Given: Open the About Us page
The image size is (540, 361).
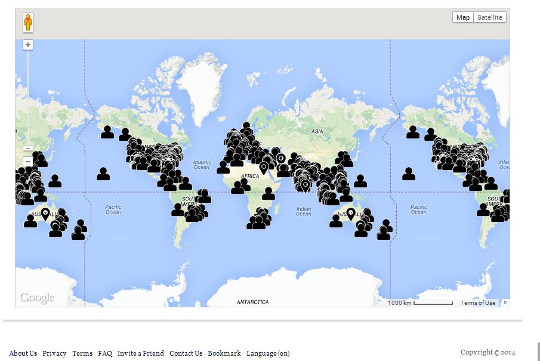Looking at the screenshot, I should click(x=23, y=353).
